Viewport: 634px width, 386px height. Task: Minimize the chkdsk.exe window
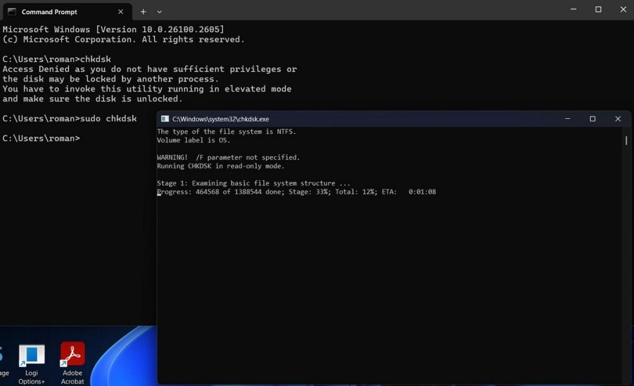click(568, 119)
